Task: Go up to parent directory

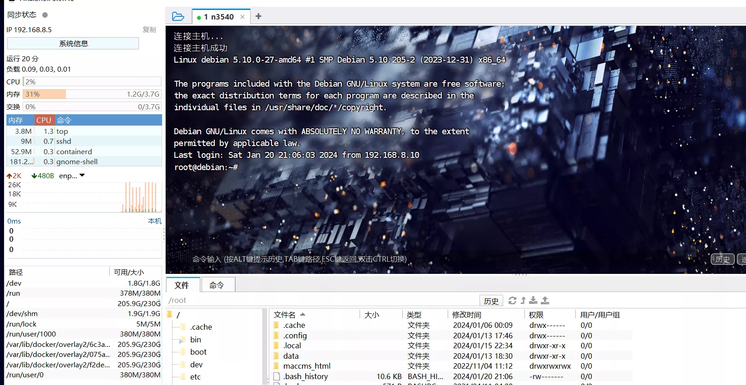Action: [523, 300]
